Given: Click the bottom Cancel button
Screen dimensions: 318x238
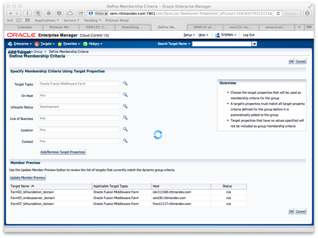Looking at the screenshot, I should click(301, 211).
